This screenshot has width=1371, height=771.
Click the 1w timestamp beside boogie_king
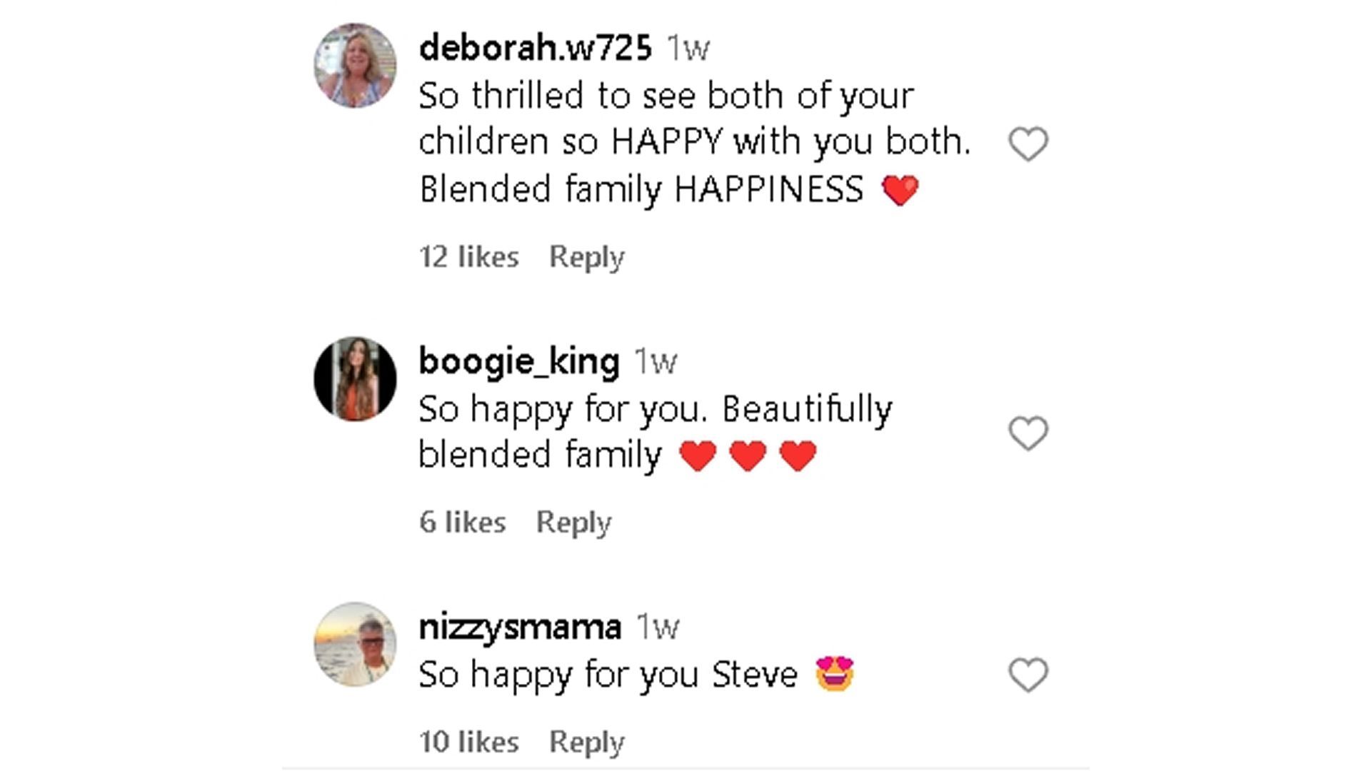656,362
